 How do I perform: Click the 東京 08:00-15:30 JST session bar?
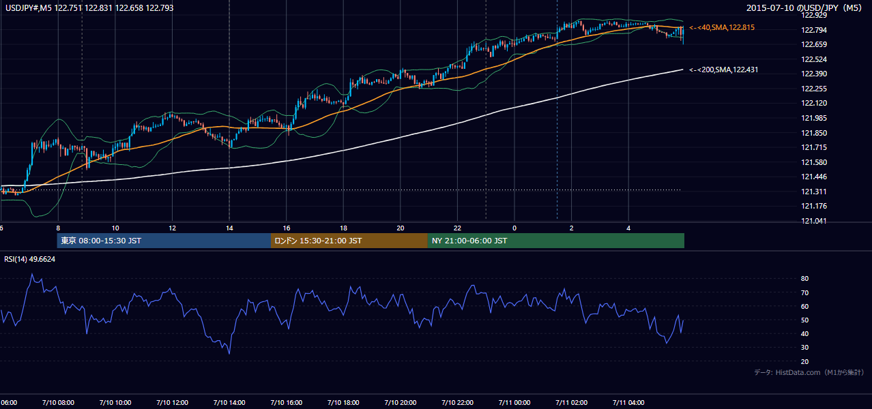164,241
